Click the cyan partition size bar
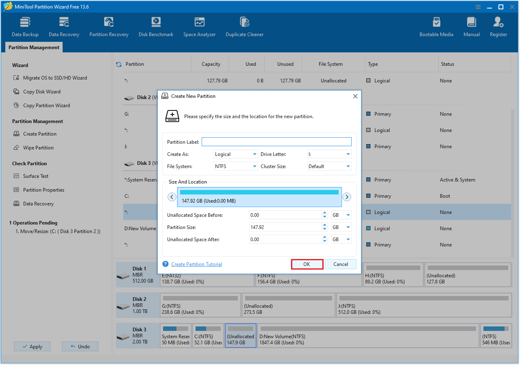The image size is (520, 365). (x=259, y=192)
